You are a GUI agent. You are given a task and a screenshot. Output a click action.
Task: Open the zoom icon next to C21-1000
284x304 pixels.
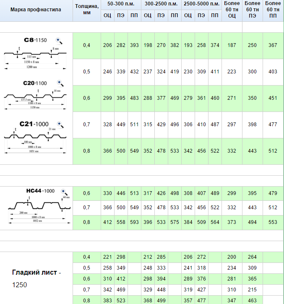60,125
